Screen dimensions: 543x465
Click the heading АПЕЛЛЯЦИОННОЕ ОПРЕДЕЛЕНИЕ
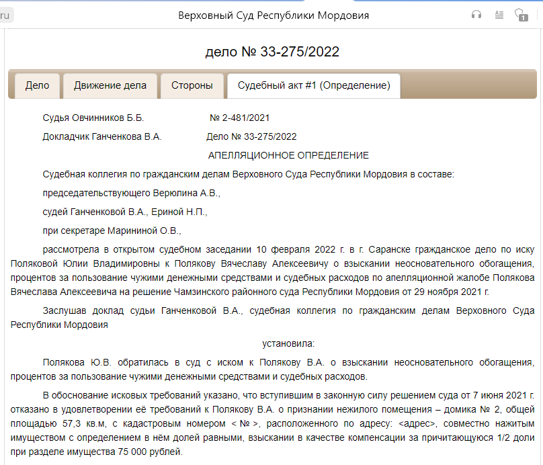click(288, 155)
